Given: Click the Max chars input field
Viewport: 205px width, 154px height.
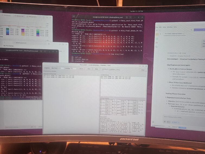Looking at the screenshot, I should click(x=61, y=68).
